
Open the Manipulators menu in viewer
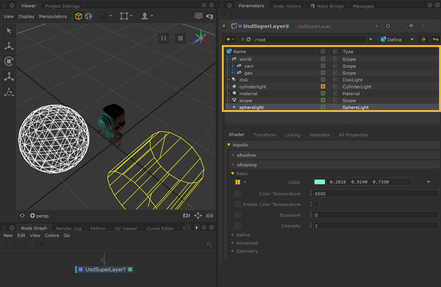tap(53, 16)
